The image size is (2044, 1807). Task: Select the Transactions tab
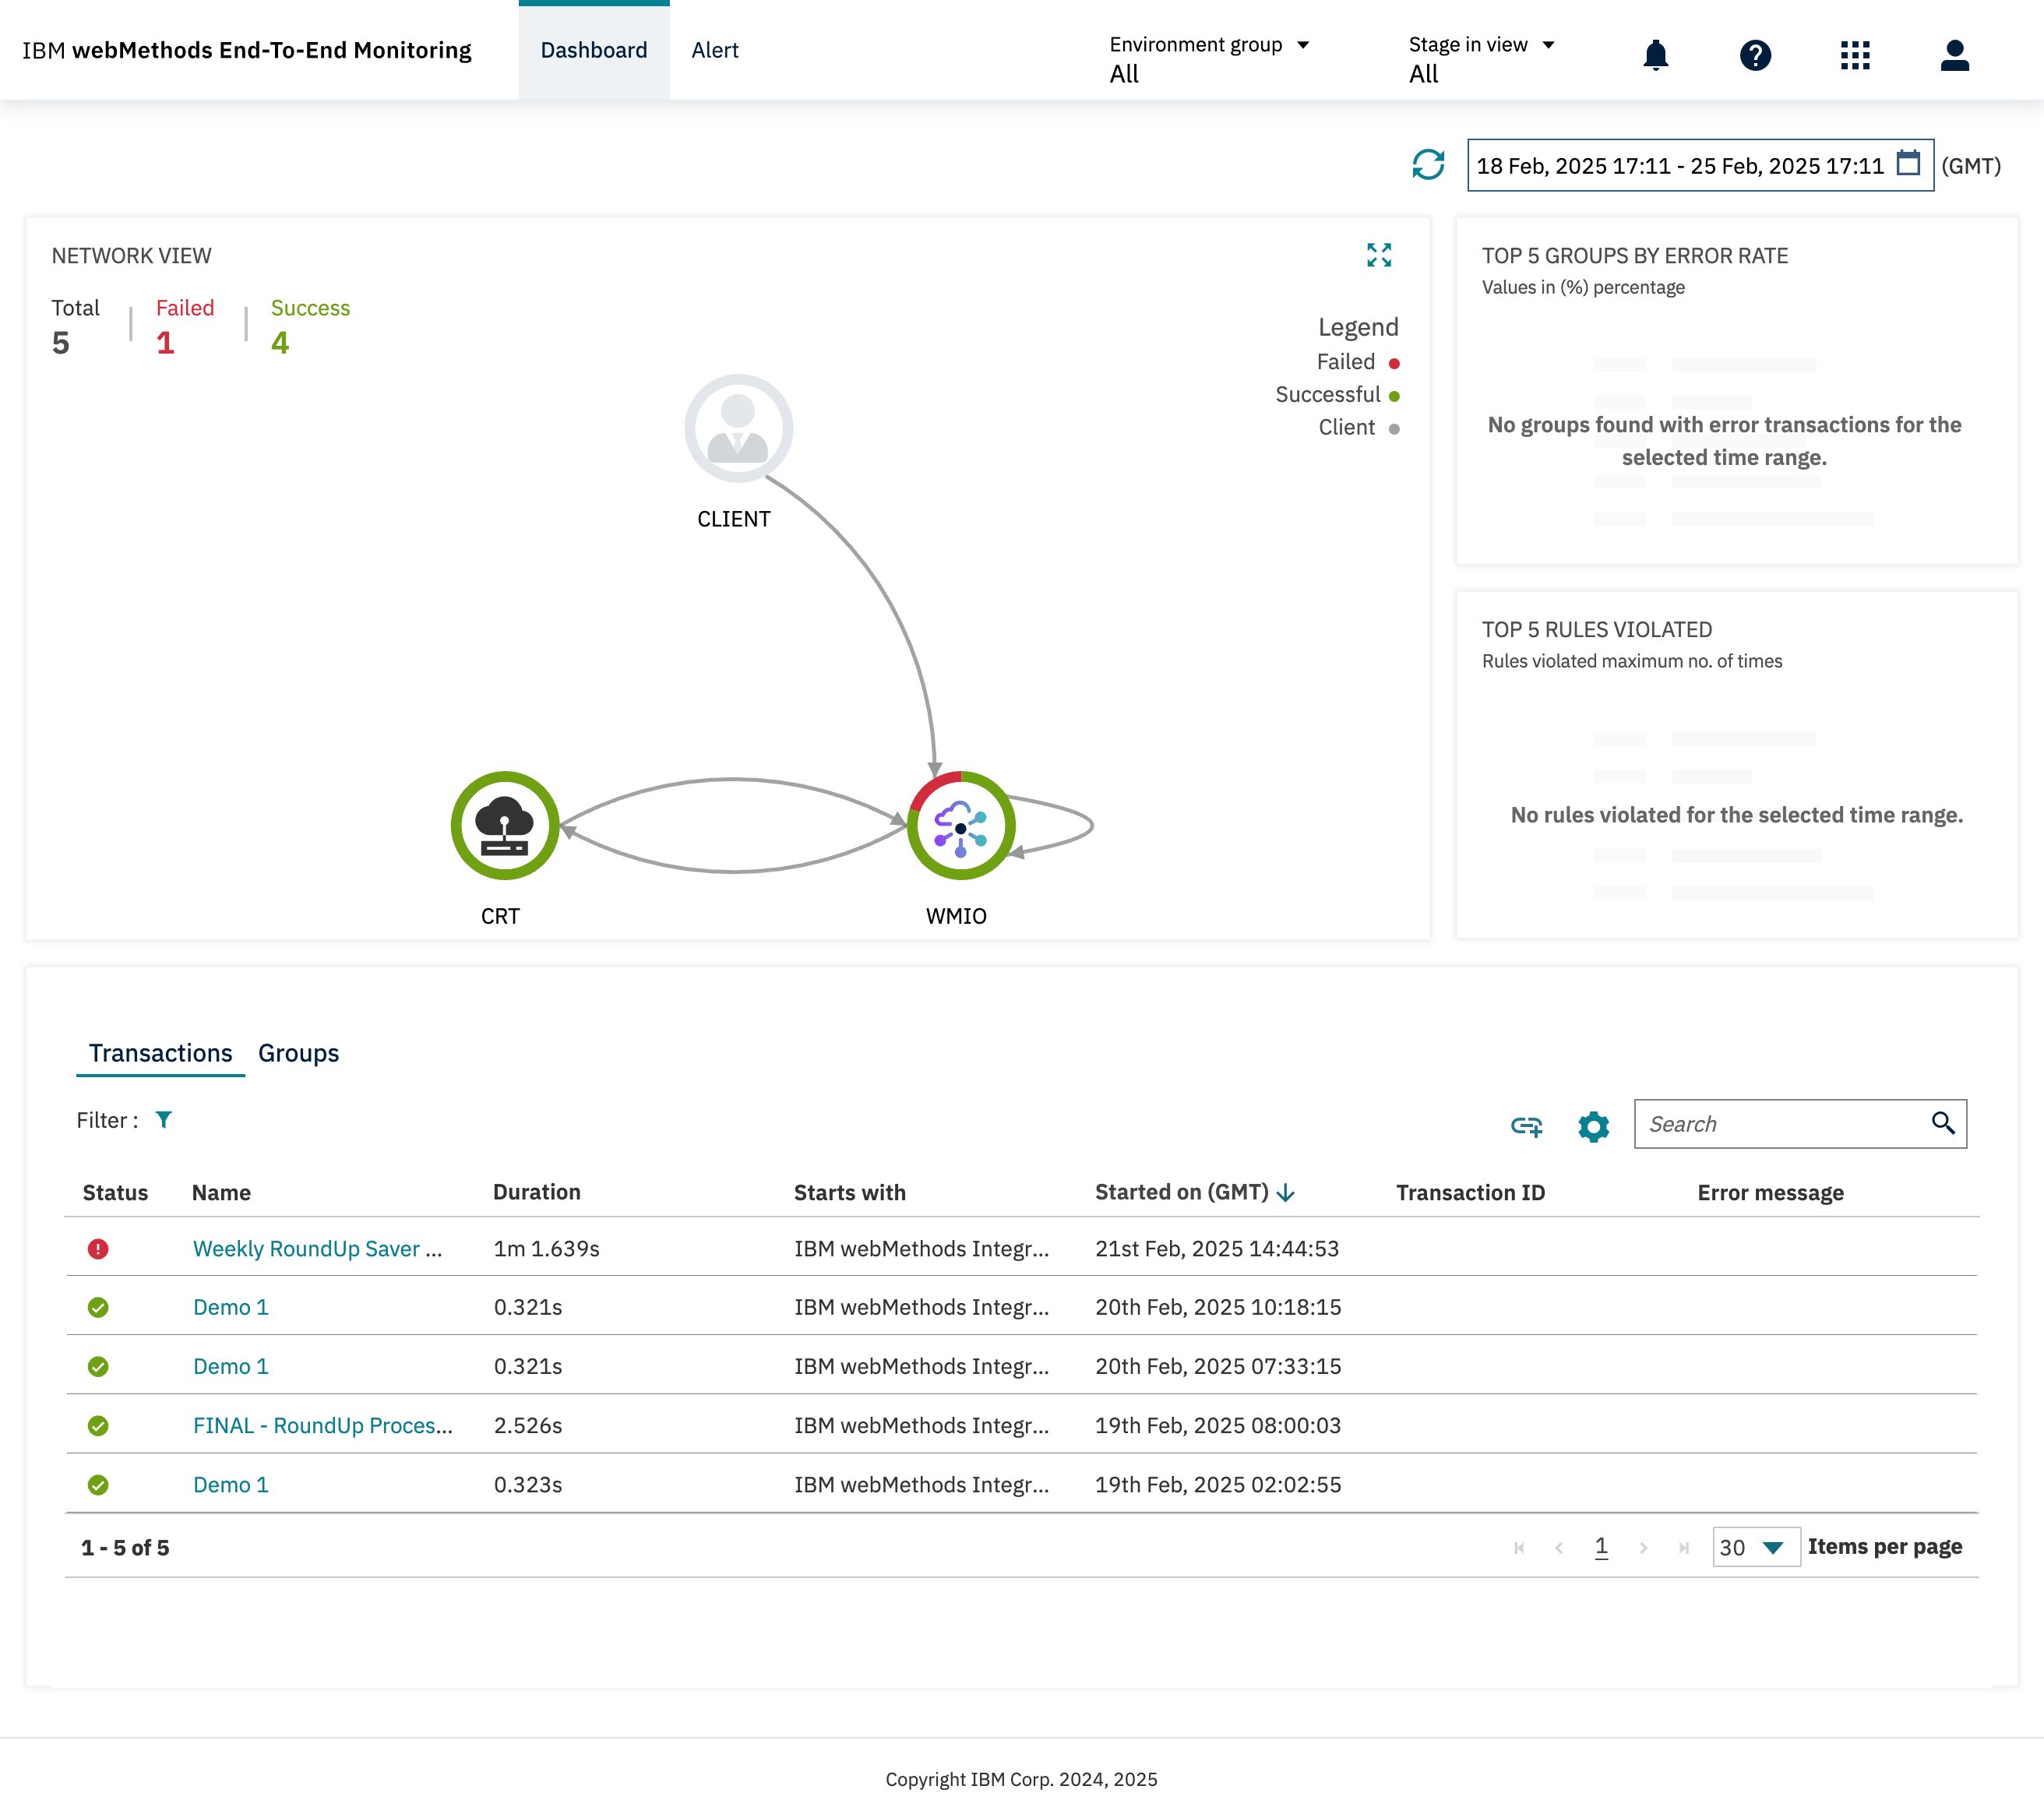pos(160,1052)
